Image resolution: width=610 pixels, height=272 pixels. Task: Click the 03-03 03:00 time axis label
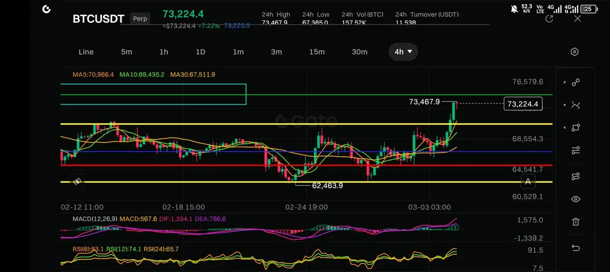430,207
